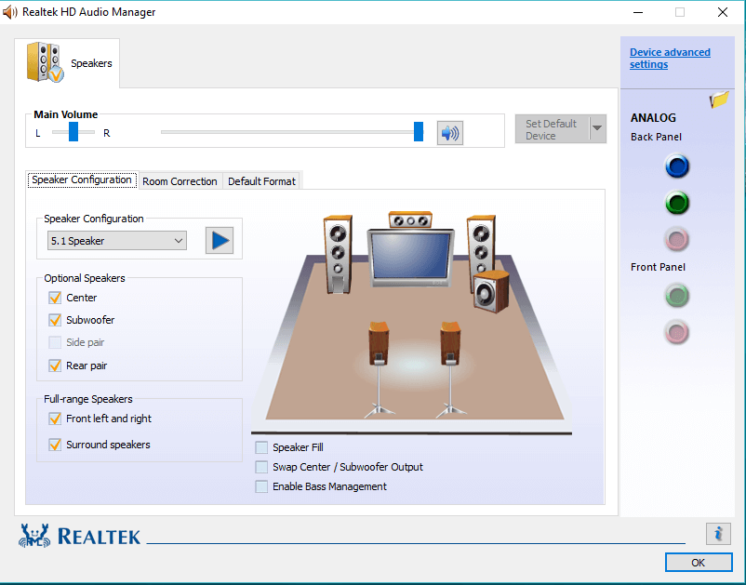
Task: Open the yellow connector settings folder icon
Action: 718,99
